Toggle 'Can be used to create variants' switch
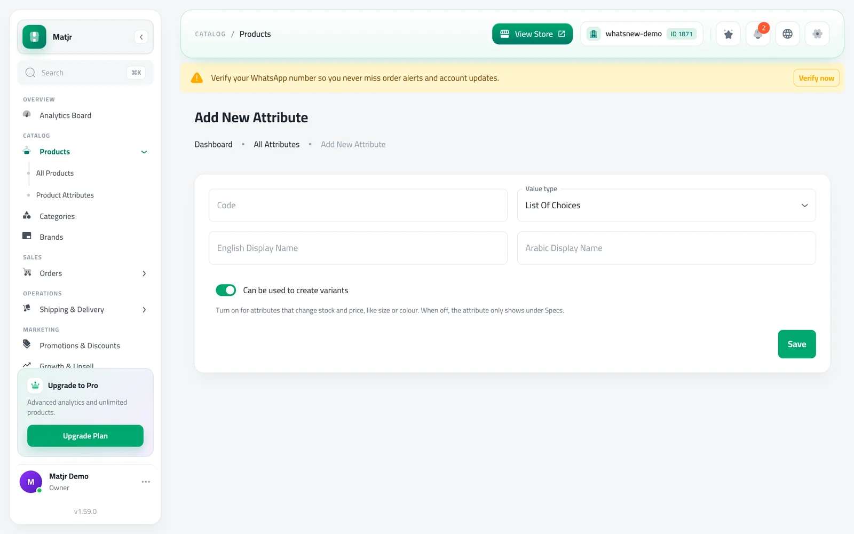This screenshot has width=854, height=534. 226,290
